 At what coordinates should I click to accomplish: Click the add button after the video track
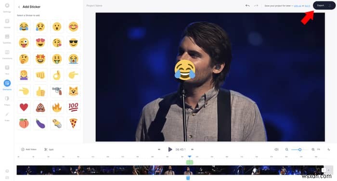coord(329,170)
